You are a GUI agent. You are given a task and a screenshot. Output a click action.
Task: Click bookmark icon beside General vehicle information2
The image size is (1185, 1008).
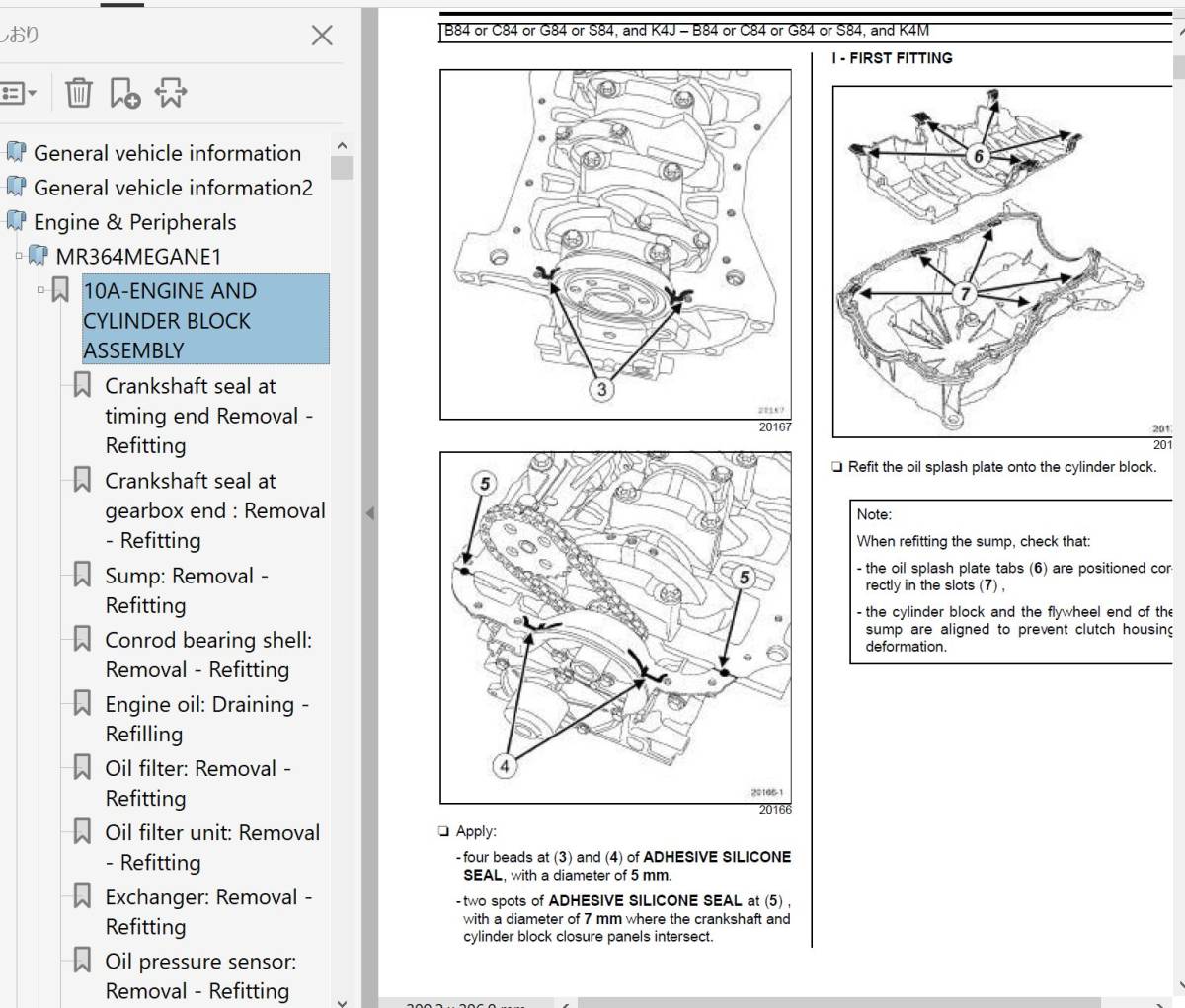tap(16, 188)
